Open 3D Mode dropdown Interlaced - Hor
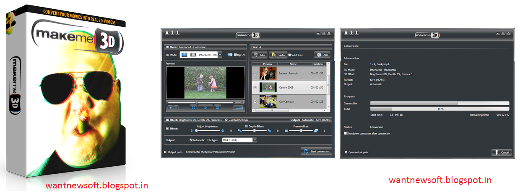Viewport: 520px width, 193px height. tap(201, 55)
